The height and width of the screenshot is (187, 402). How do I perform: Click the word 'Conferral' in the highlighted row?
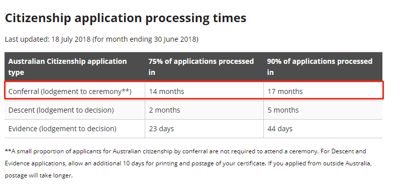point(24,91)
